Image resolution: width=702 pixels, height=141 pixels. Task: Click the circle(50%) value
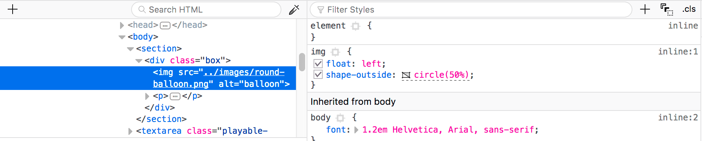pos(441,75)
